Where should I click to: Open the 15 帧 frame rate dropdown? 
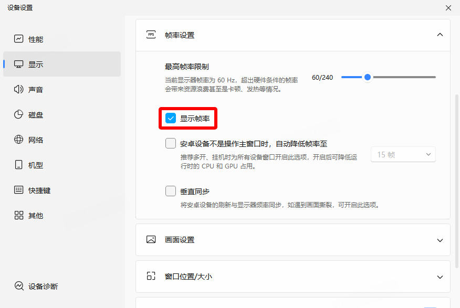pos(403,154)
